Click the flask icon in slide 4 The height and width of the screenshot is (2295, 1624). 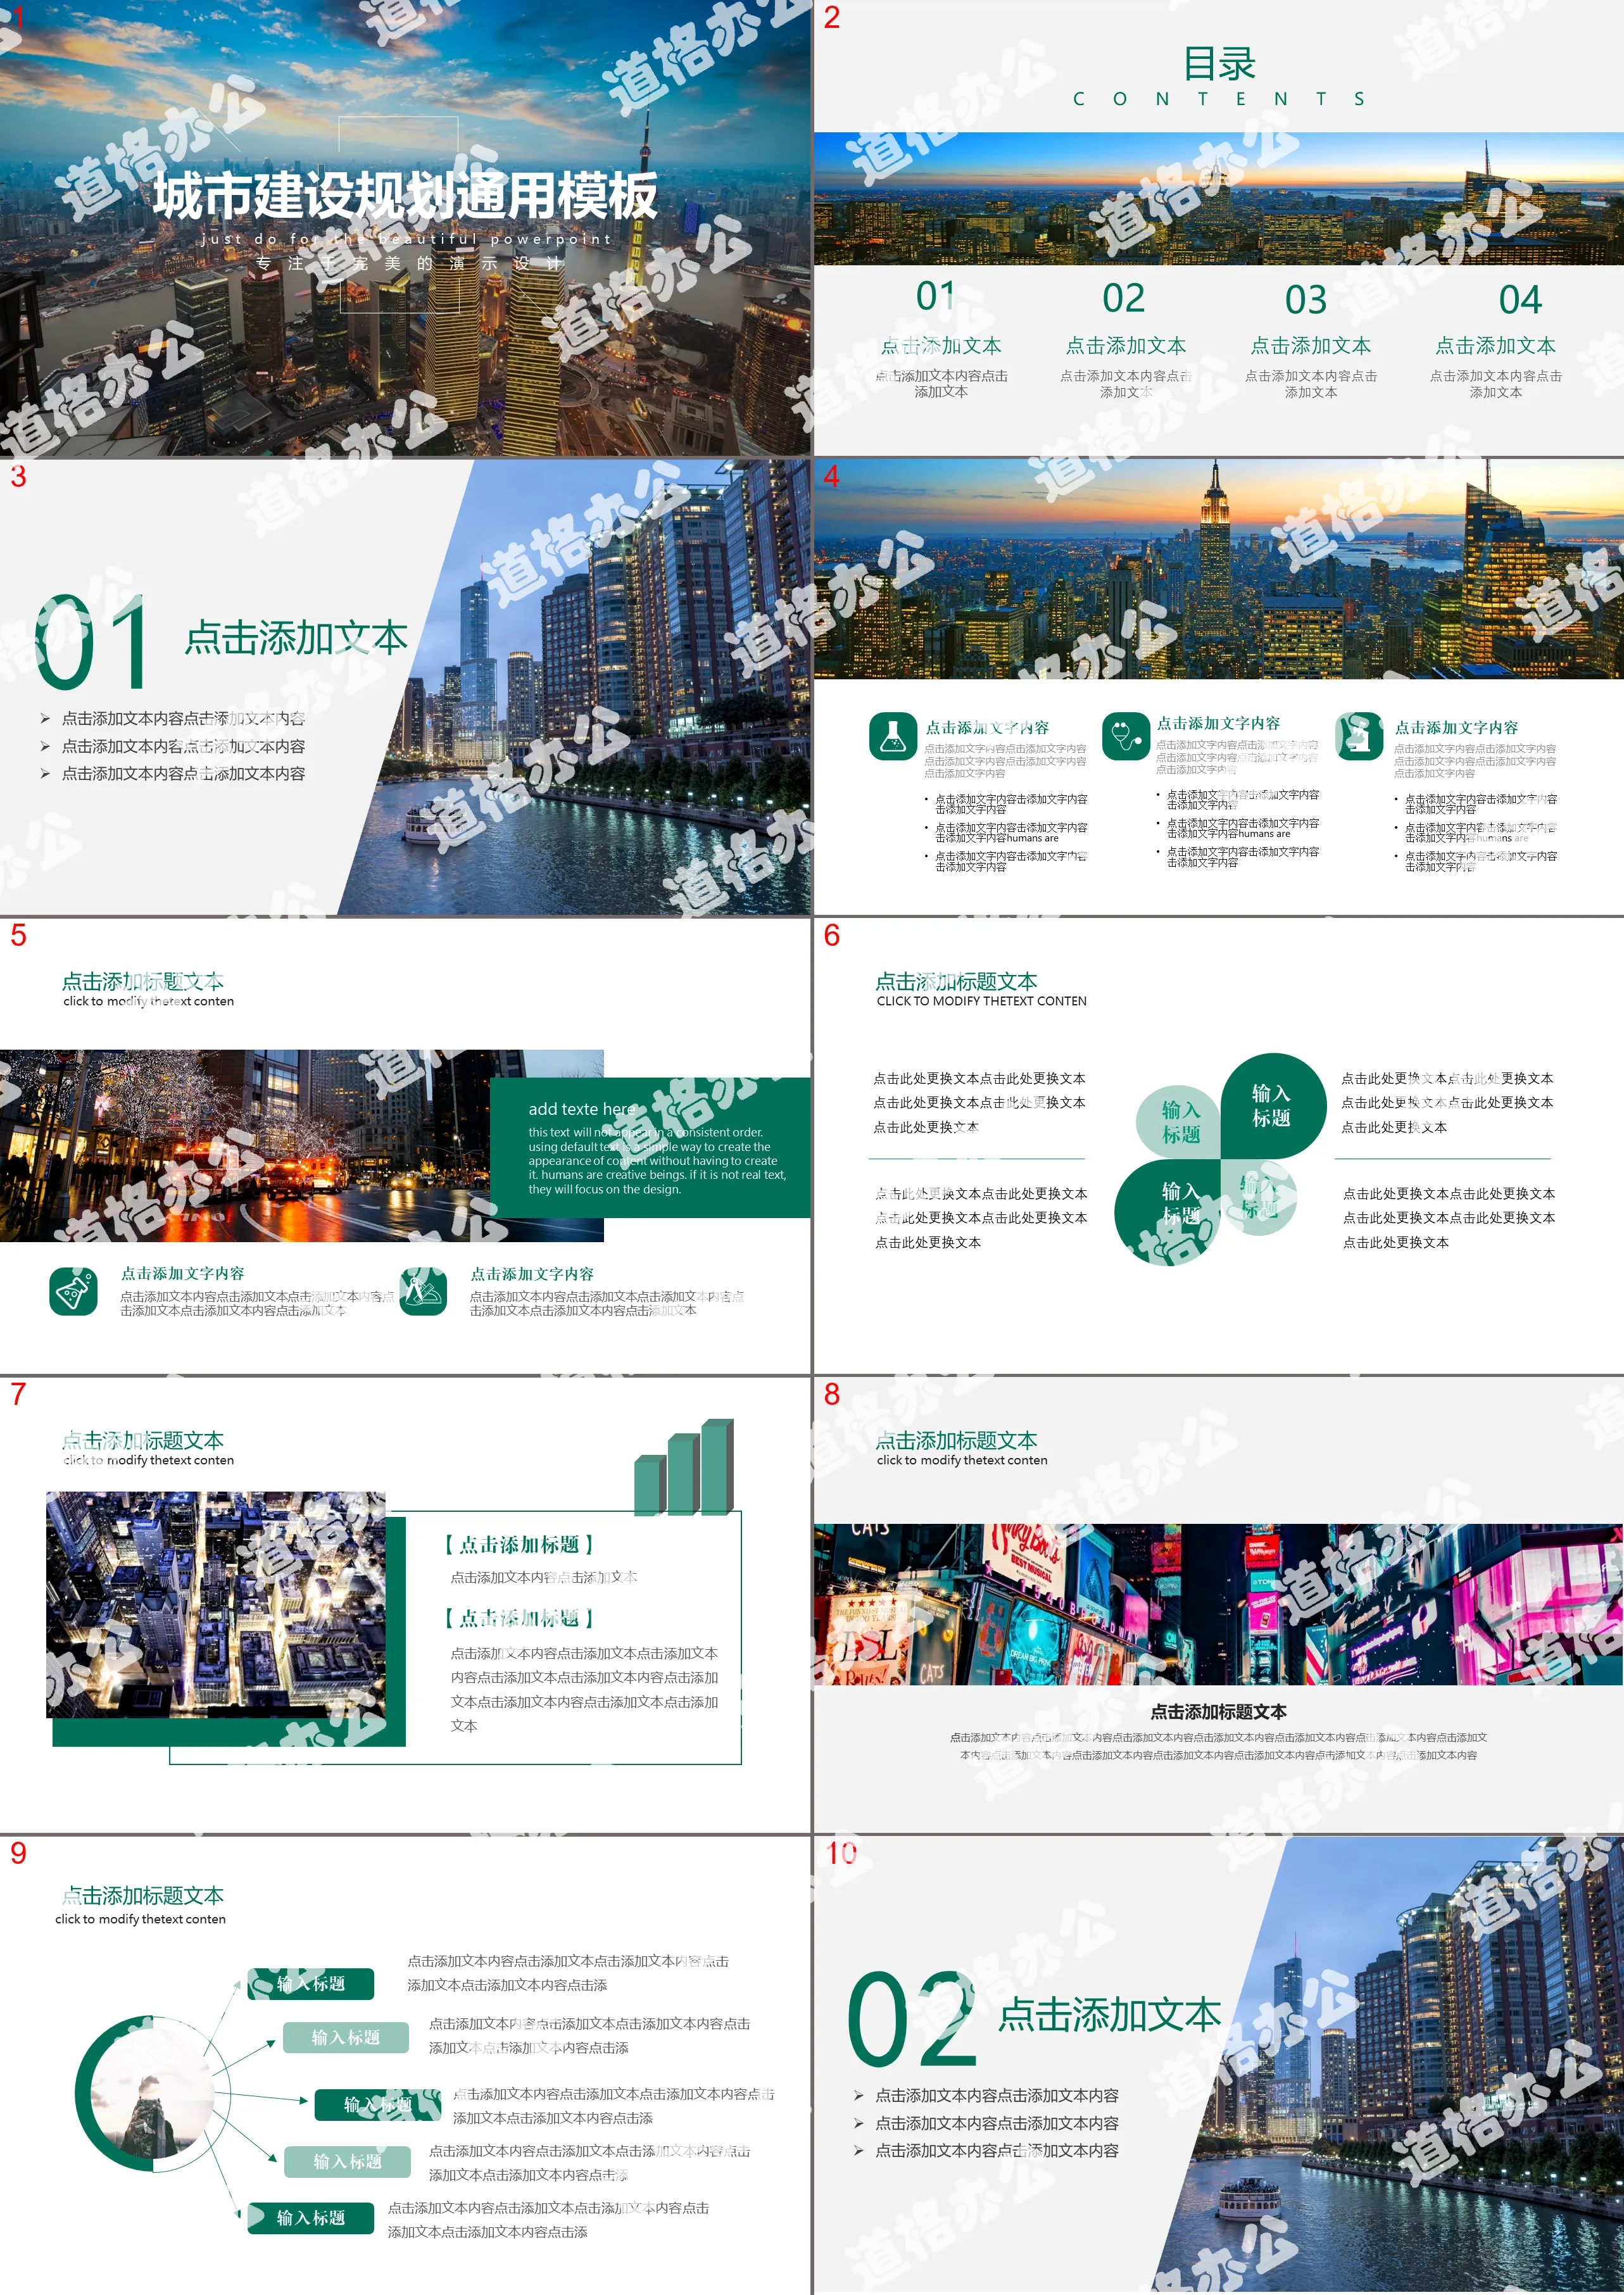(893, 736)
